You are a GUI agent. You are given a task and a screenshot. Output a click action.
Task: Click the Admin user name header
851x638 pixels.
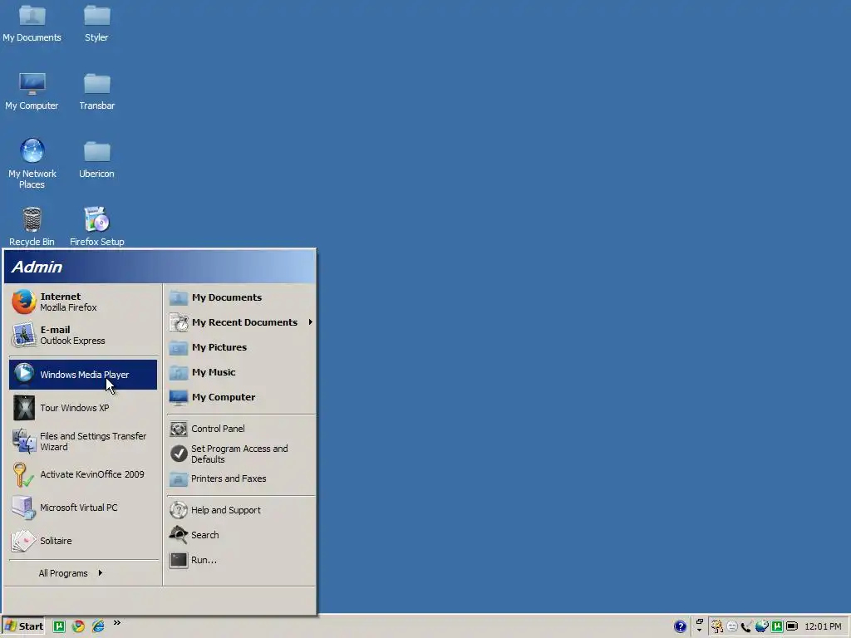[x=37, y=267]
